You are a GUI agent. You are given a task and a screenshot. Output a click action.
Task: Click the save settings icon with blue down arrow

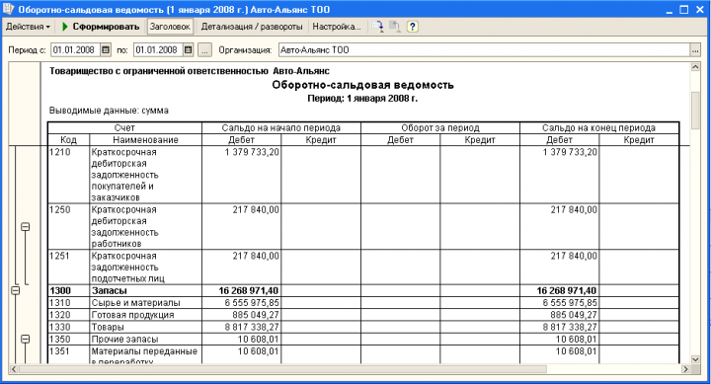point(377,27)
